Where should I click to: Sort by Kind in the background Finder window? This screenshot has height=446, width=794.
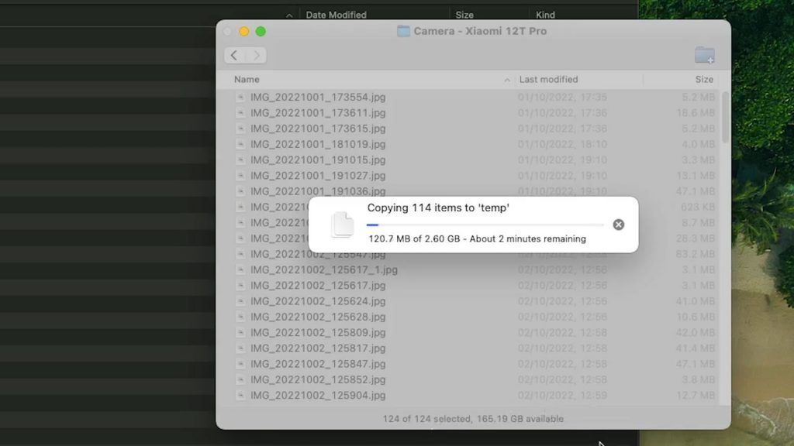click(x=545, y=15)
